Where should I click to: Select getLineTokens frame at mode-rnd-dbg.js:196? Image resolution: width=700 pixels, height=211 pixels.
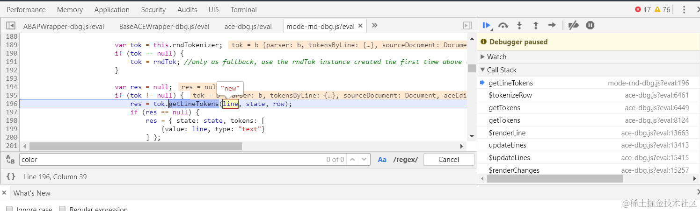[589, 83]
